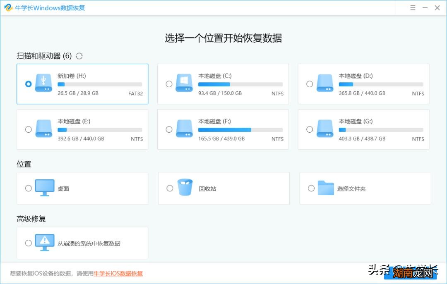The height and width of the screenshot is (284, 447).
Task: Select the 本地磁盘 (E:) drive card
Action: 82,129
